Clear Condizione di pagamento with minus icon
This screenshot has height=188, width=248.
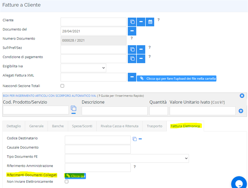click(141, 59)
